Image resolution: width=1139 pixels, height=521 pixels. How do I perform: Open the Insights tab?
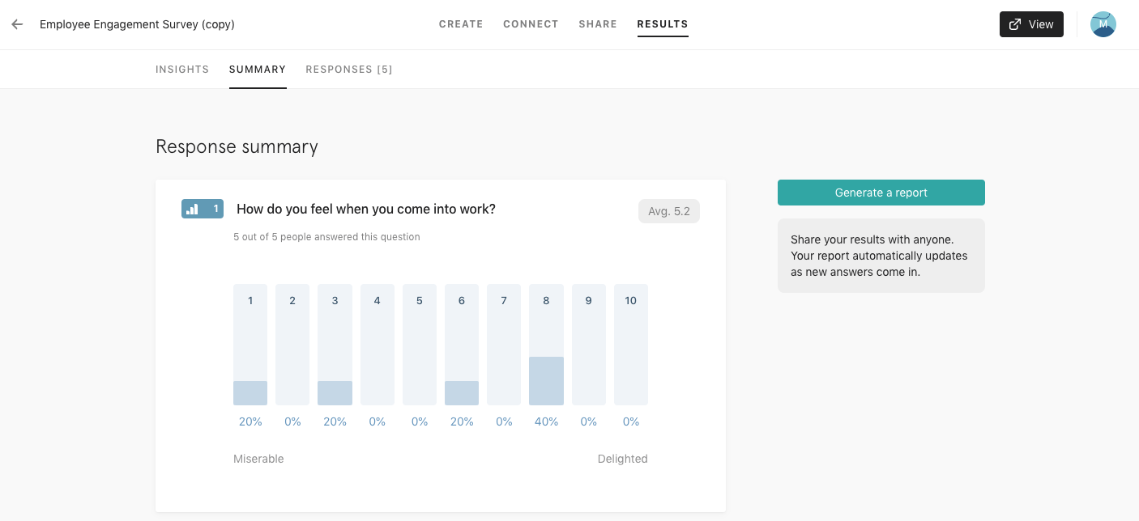[x=182, y=70]
